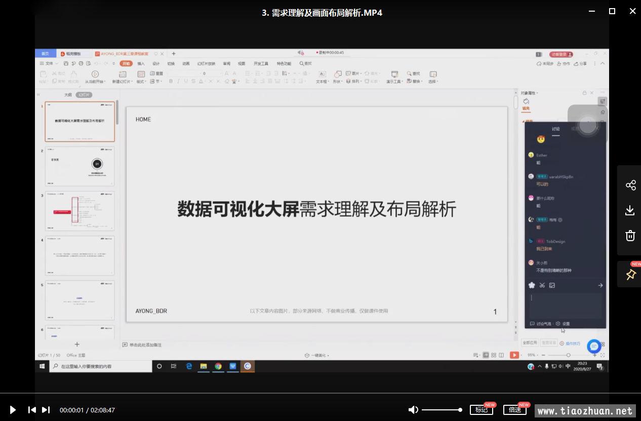Toggle italic formatting I
The image size is (641, 421).
178,81
